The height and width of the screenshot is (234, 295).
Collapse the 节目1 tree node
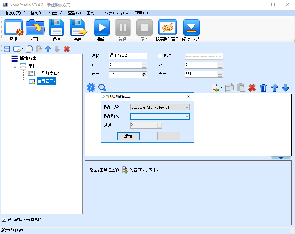(x=15, y=66)
